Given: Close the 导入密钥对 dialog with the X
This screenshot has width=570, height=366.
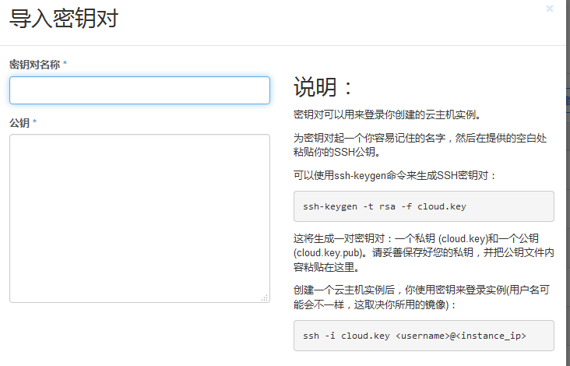Looking at the screenshot, I should (x=549, y=9).
